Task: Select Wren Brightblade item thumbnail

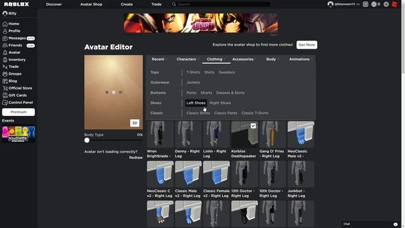Action: click(160, 134)
